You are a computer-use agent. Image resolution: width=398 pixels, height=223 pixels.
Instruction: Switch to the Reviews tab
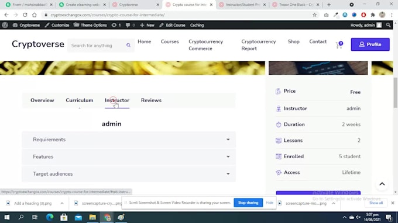point(151,100)
